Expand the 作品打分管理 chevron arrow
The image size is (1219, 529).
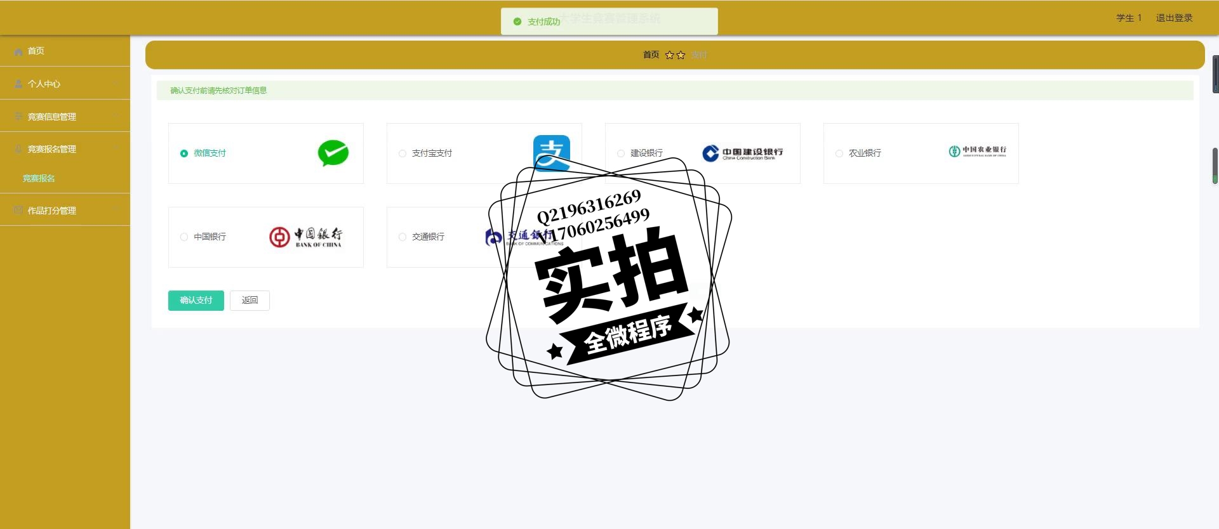116,210
